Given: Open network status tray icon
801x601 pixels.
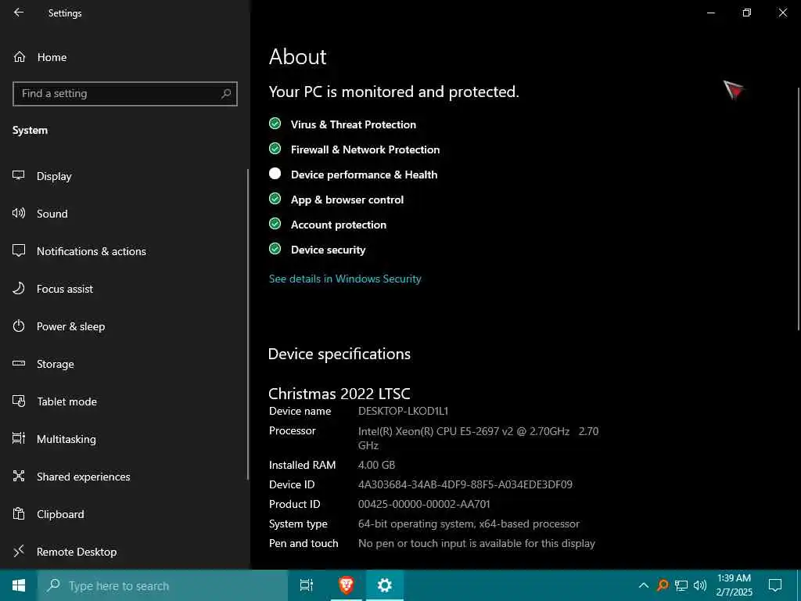Looking at the screenshot, I should point(681,585).
